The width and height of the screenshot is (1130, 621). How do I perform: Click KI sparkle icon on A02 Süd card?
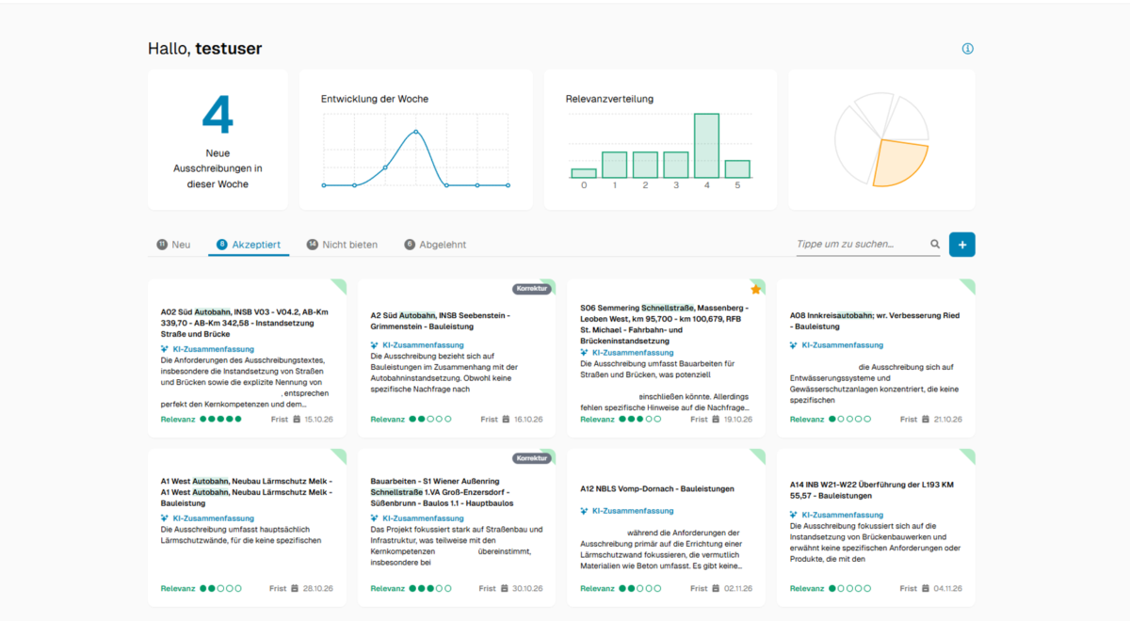click(165, 348)
